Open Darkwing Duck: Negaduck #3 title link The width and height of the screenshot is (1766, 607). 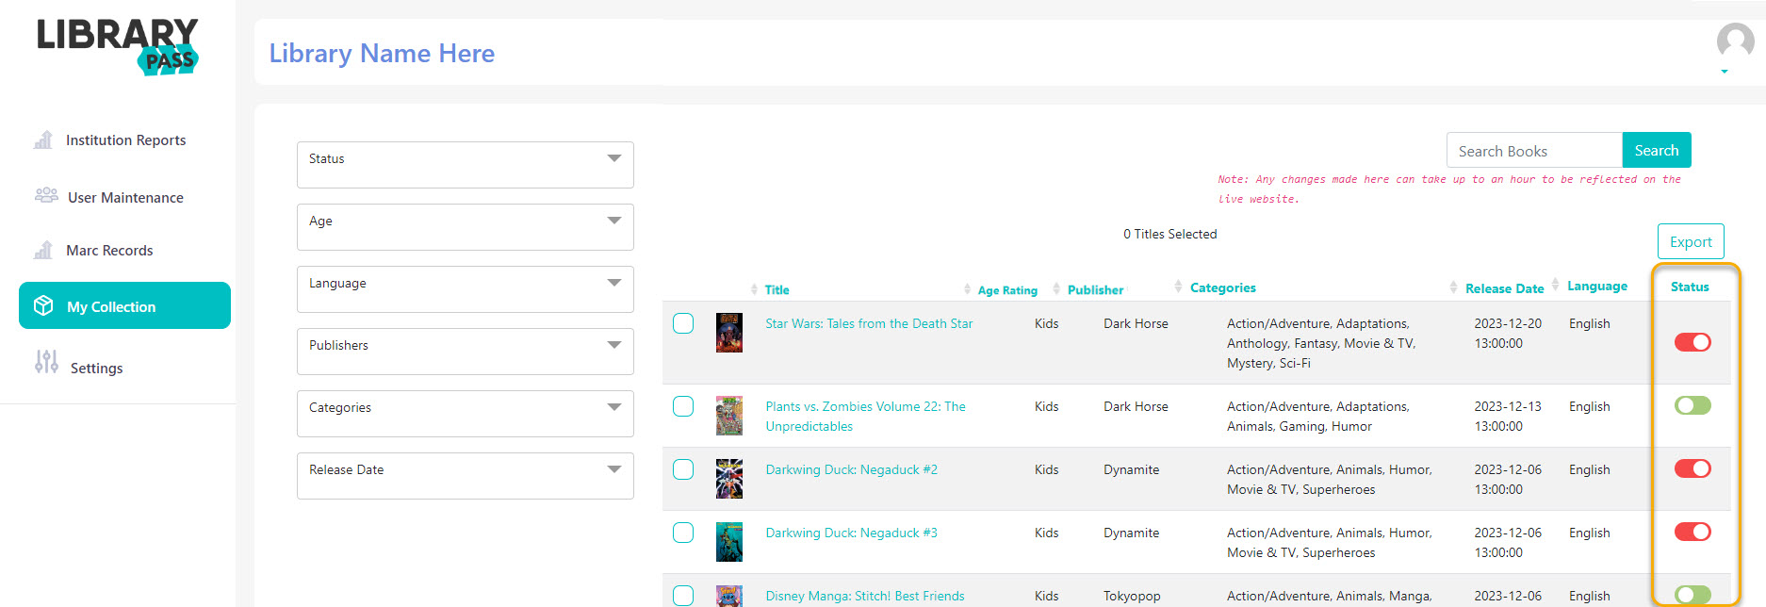(851, 533)
